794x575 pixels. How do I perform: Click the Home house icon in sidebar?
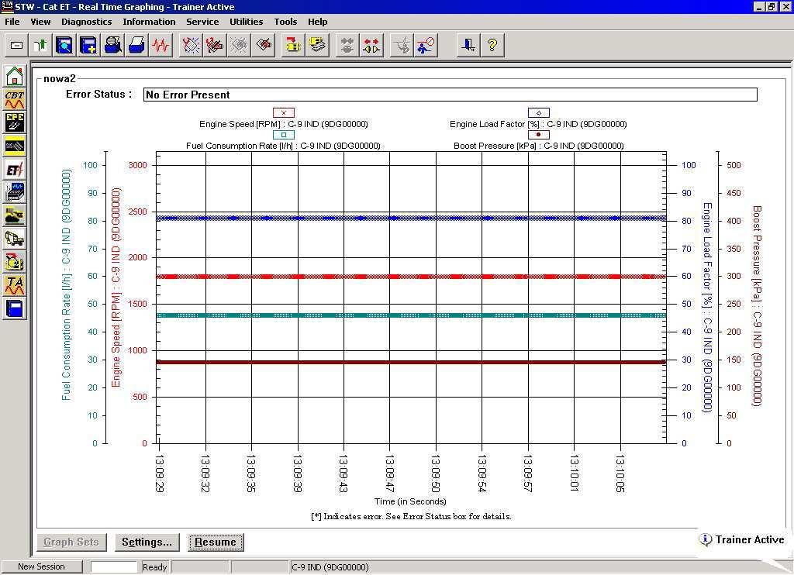click(x=15, y=76)
